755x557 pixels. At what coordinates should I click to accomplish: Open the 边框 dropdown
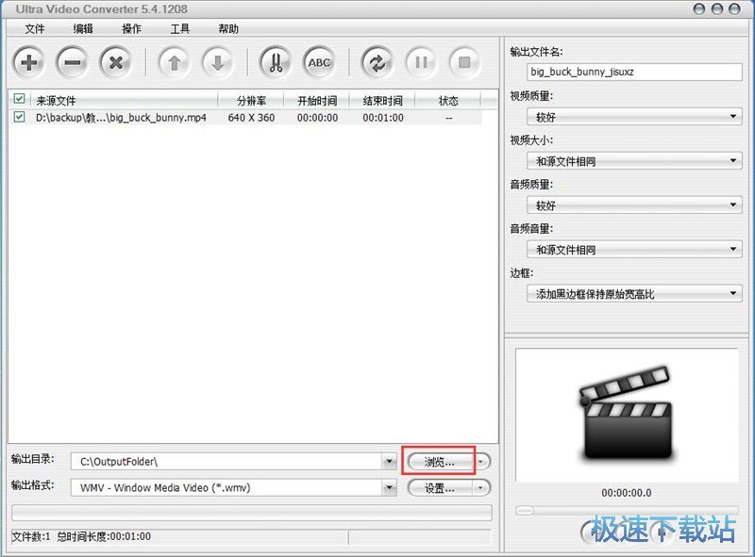pos(634,293)
